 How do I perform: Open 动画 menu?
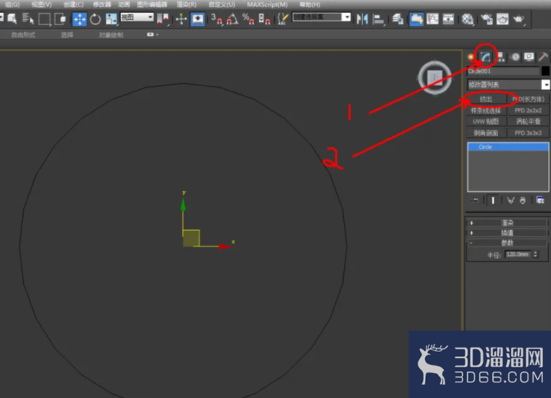pos(124,4)
